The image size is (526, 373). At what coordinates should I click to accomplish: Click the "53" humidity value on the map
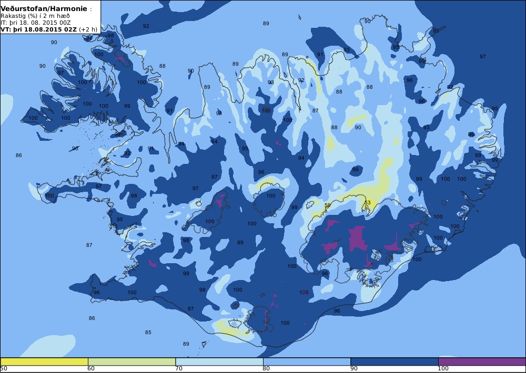click(x=367, y=203)
